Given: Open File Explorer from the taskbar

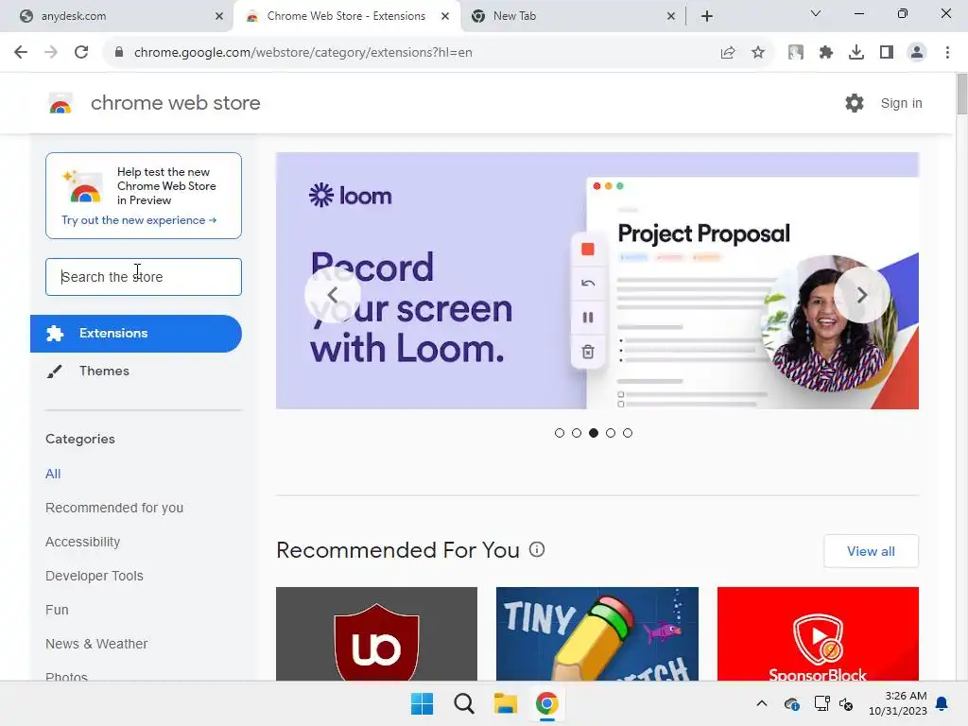Looking at the screenshot, I should tap(506, 703).
